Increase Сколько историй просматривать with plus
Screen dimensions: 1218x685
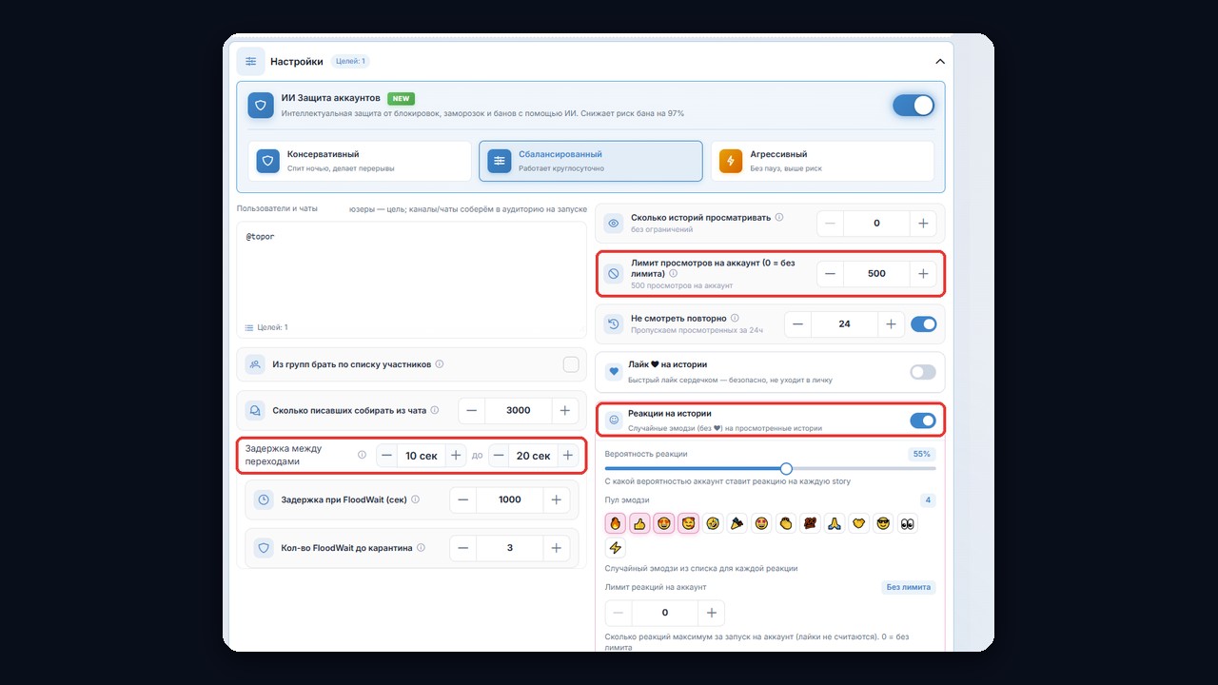(x=923, y=224)
